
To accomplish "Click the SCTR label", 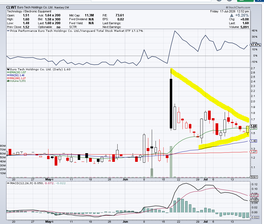I will [73, 27].
